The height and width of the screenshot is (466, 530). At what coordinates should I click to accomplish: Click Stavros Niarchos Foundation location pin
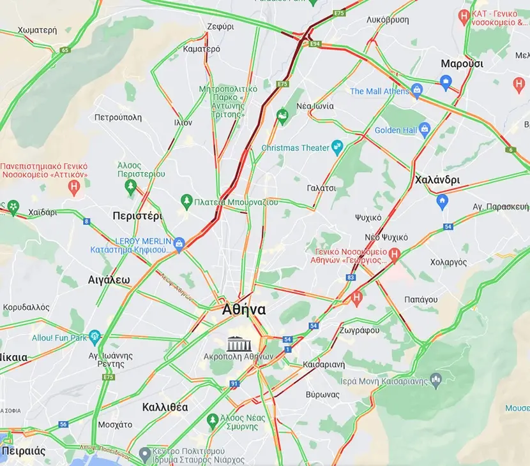click(145, 455)
